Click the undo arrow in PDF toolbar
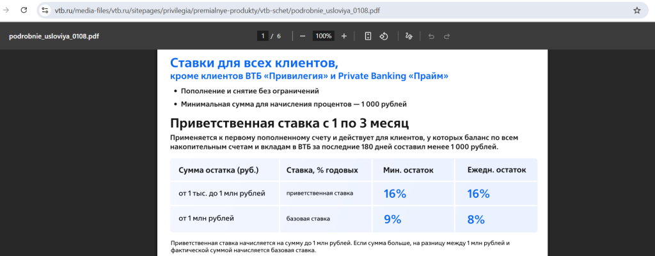 [x=432, y=36]
